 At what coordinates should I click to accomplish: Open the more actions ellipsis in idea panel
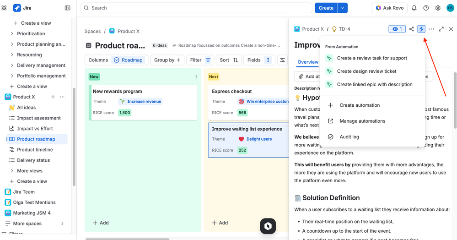click(x=431, y=29)
